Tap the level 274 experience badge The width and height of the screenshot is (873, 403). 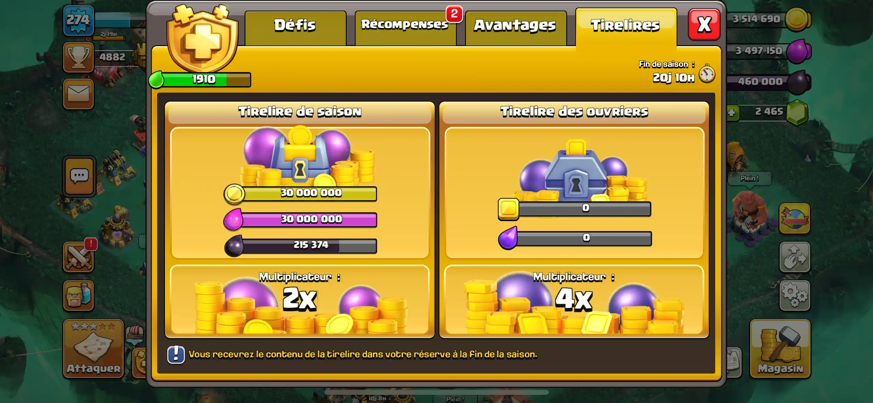point(79,21)
